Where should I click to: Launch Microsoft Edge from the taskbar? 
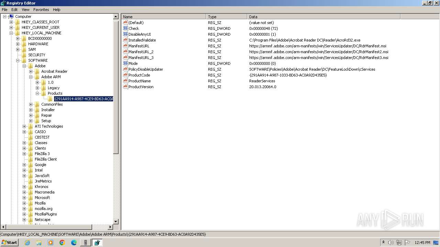(74, 243)
